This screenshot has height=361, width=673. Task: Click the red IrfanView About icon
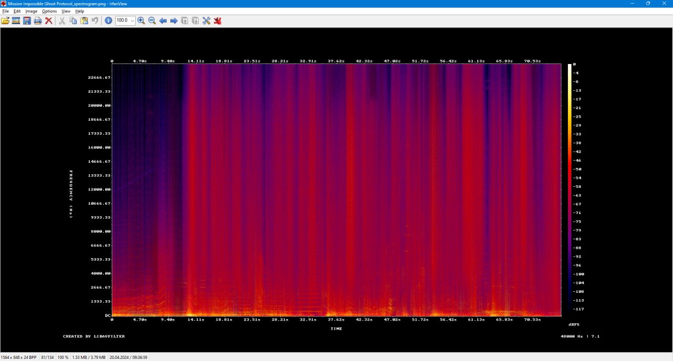point(217,20)
